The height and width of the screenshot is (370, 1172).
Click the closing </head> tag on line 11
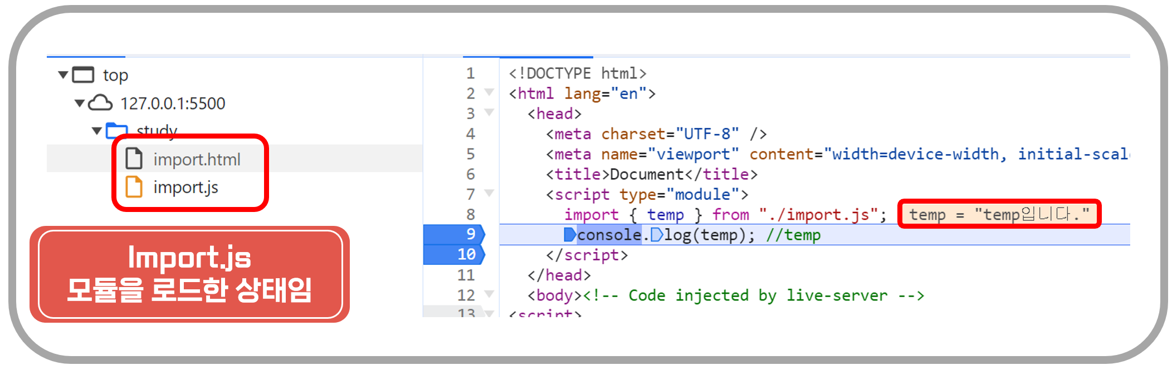tap(559, 275)
